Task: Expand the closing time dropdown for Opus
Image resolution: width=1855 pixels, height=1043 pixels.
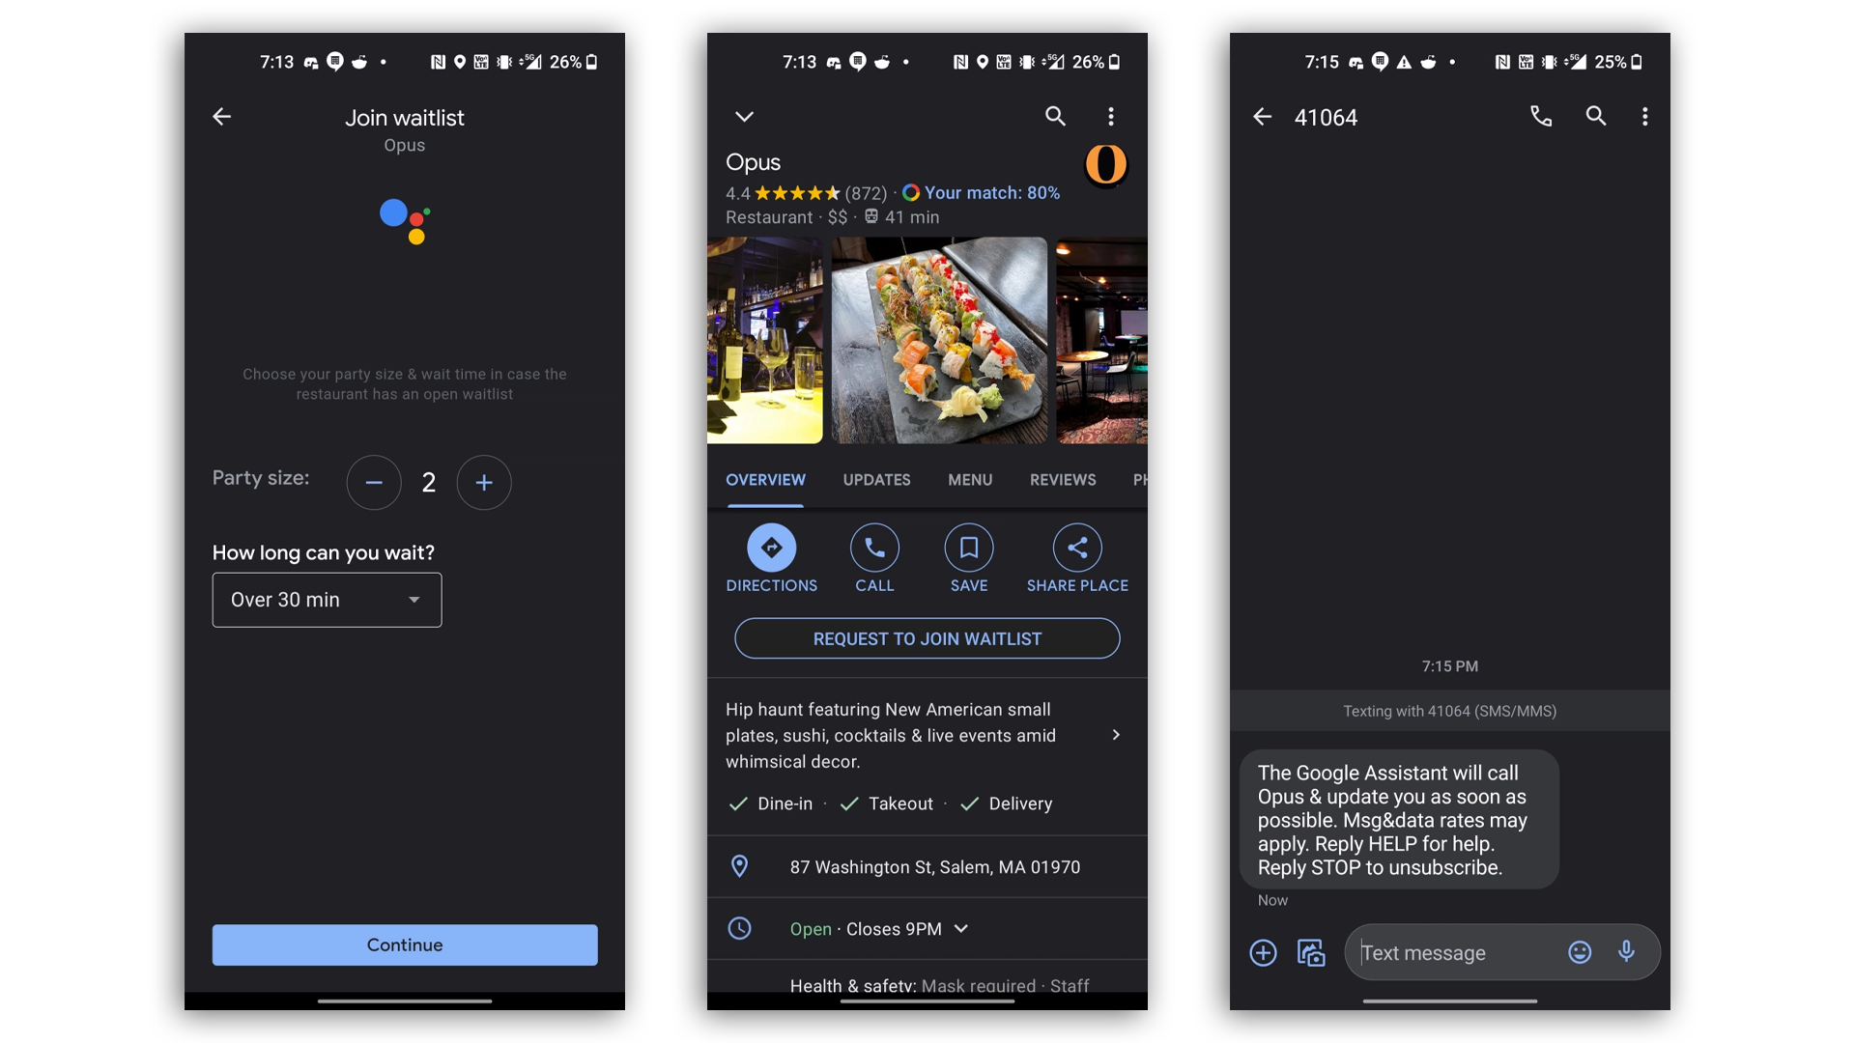Action: (x=963, y=928)
